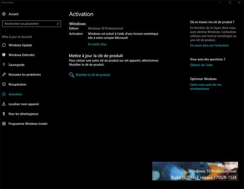
Task: Go to Sauvegarde settings
Action: pos(16,65)
